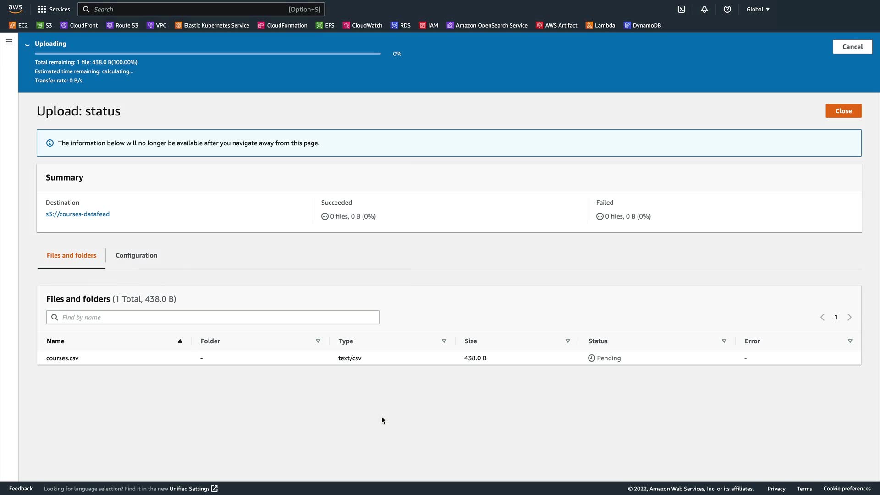The width and height of the screenshot is (880, 495).
Task: Go to the AWS logo home
Action: pos(15,9)
